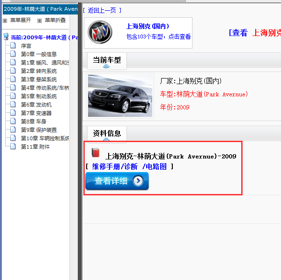Click the page icon next to 第11章 附件
The image size is (281, 280).
13,146
